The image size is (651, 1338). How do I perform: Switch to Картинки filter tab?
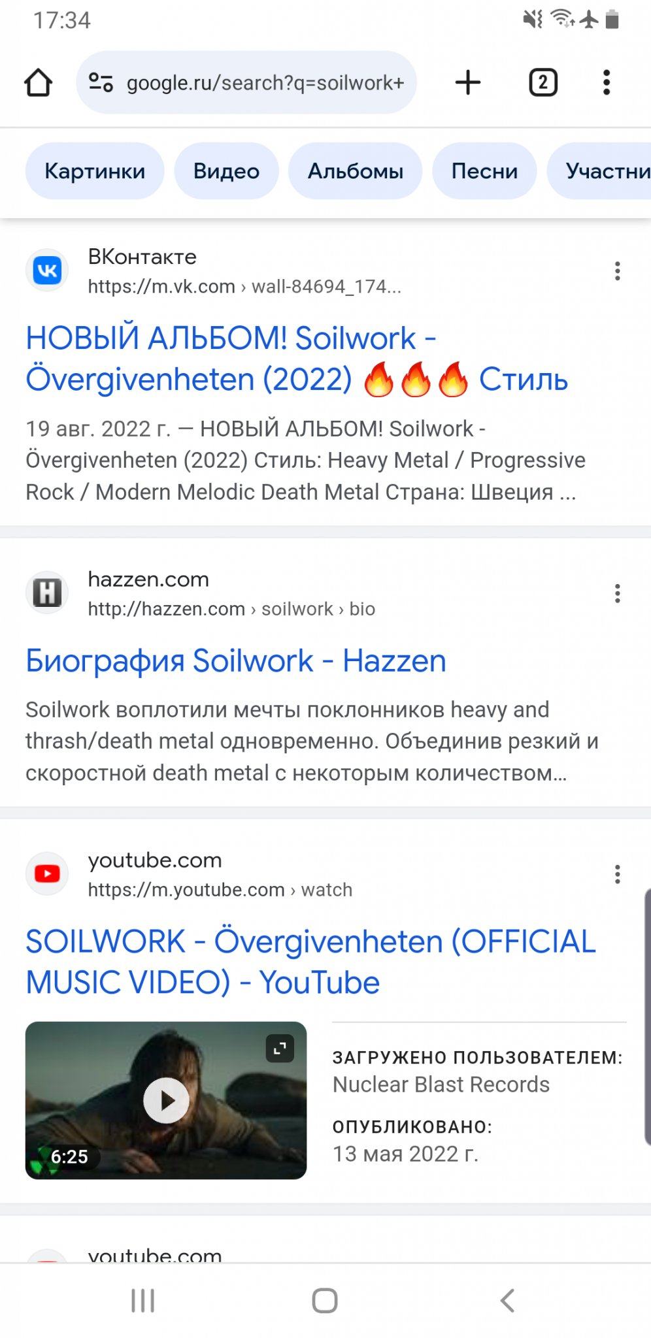pyautogui.click(x=95, y=171)
